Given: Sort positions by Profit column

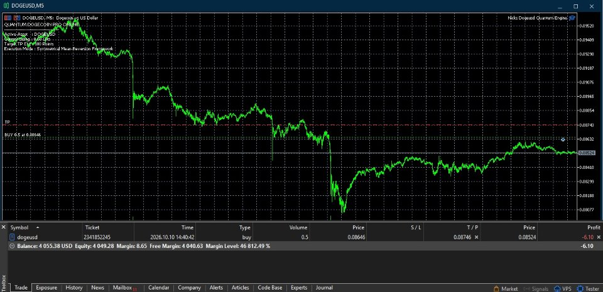Looking at the screenshot, I should pyautogui.click(x=594, y=227).
